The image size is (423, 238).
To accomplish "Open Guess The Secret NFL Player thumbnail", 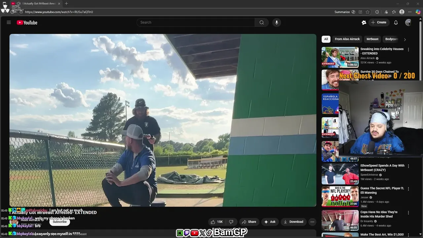I will pyautogui.click(x=340, y=196).
